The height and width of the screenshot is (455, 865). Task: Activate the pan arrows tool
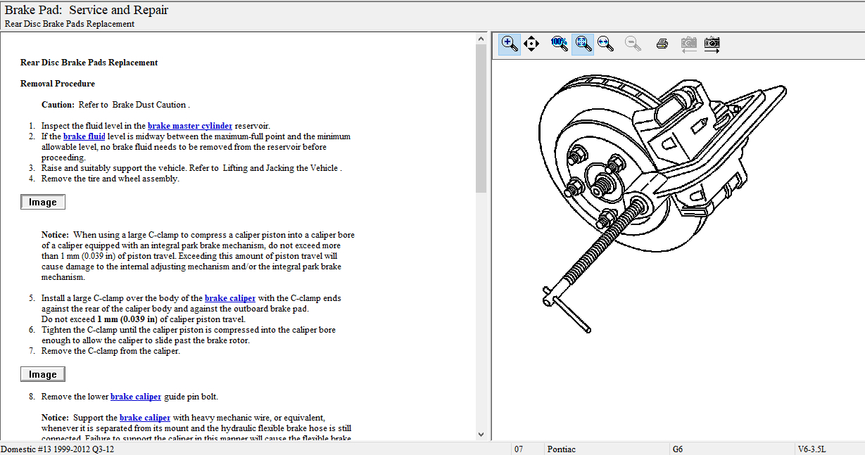[x=531, y=44]
